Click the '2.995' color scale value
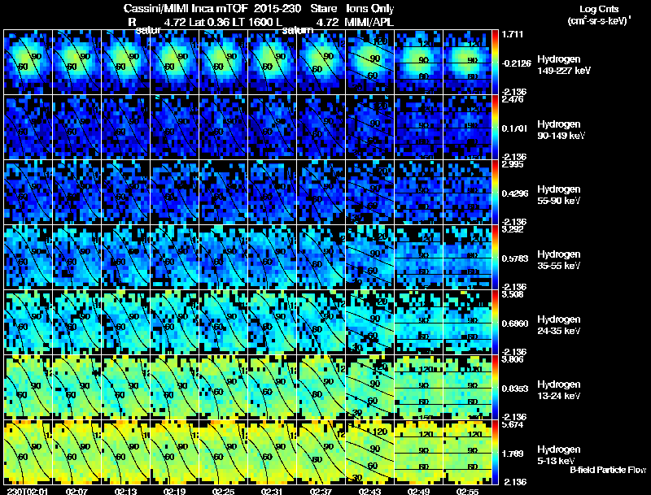 (513, 164)
